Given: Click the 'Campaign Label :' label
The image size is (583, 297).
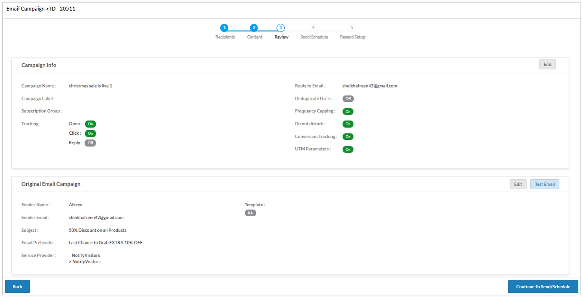Looking at the screenshot, I should click(x=38, y=99).
